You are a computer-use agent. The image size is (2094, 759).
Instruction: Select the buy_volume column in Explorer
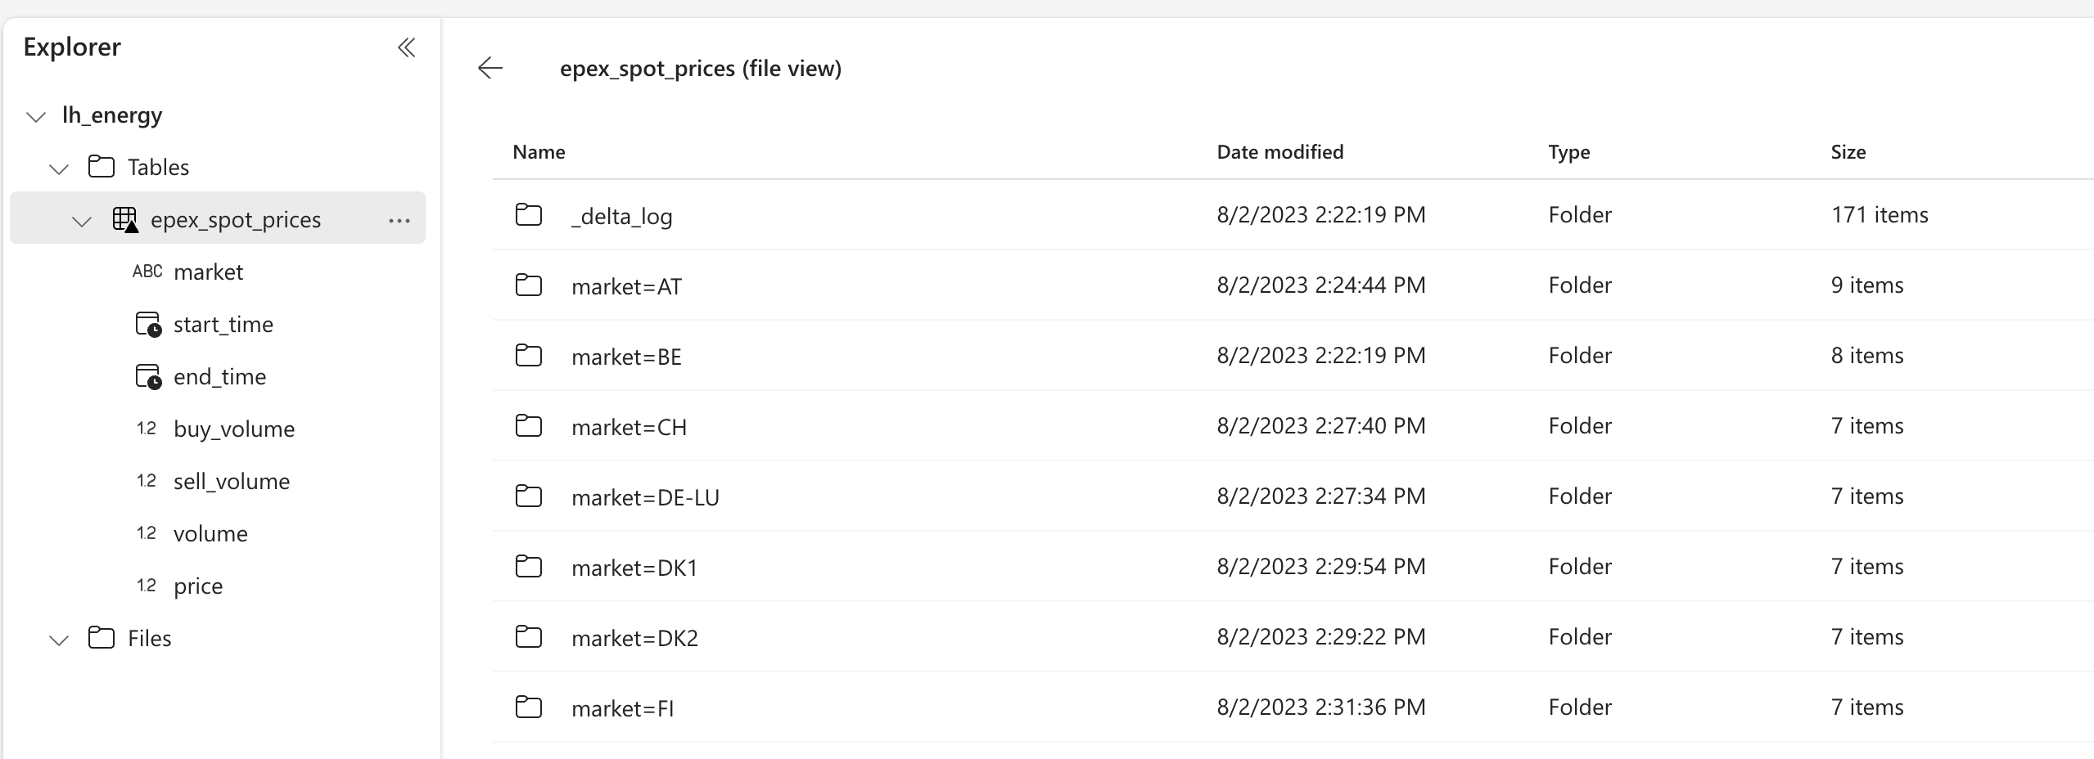pos(234,429)
